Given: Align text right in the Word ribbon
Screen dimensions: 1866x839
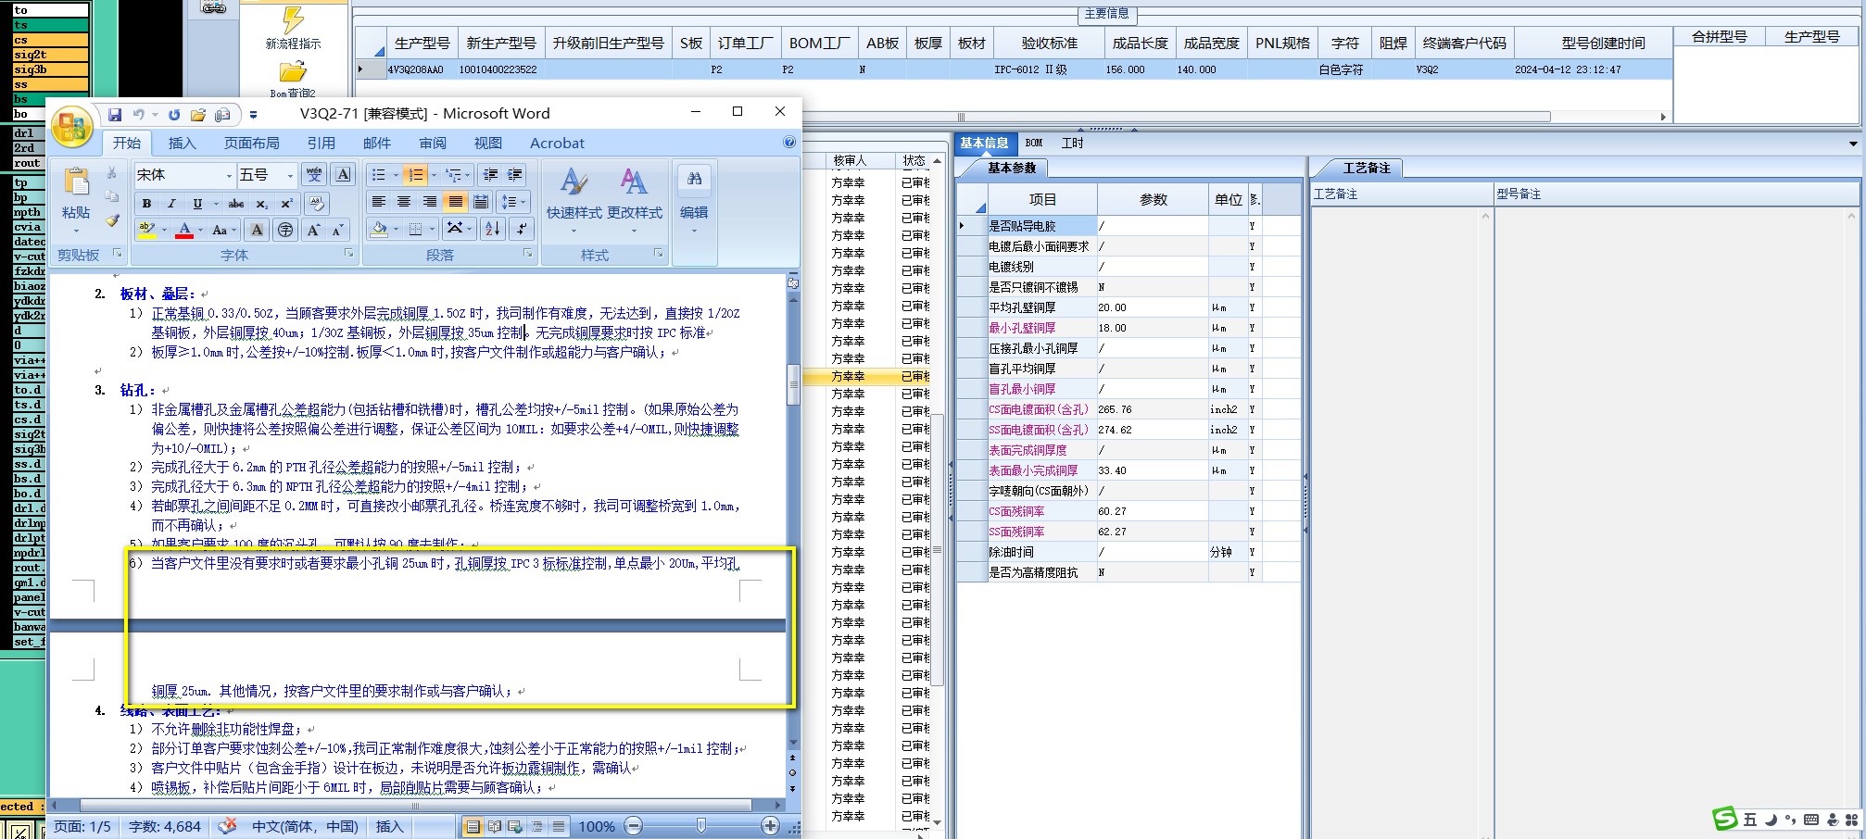Looking at the screenshot, I should (x=429, y=202).
